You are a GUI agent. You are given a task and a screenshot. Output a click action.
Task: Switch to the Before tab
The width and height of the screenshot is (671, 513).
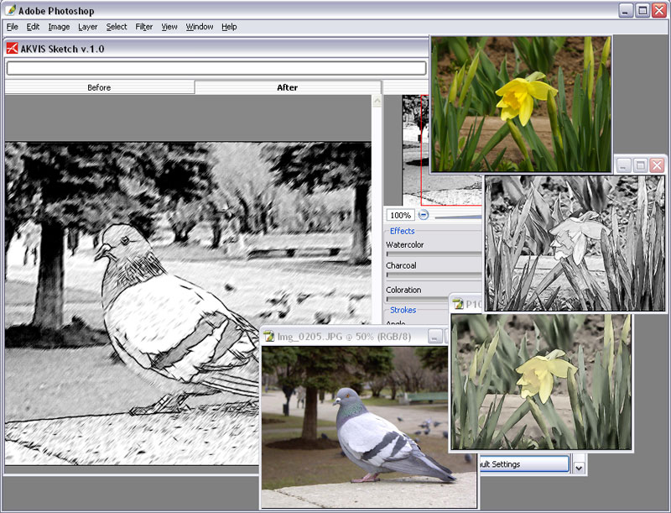pos(99,87)
